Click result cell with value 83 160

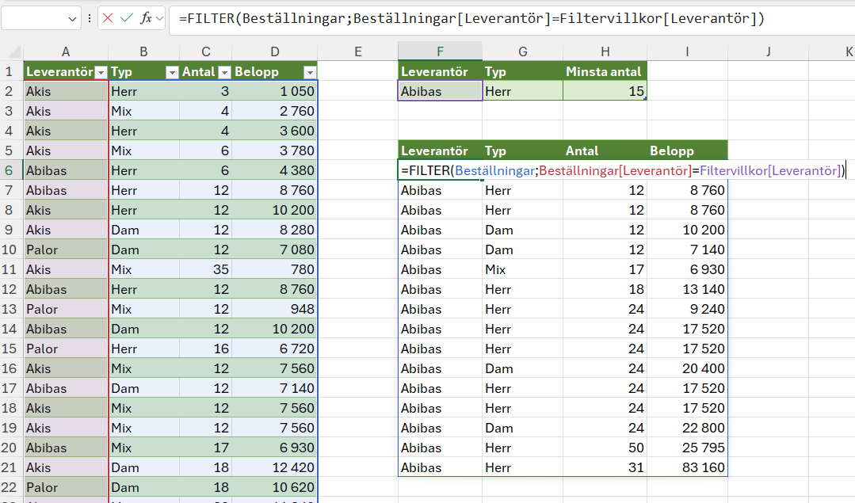(x=687, y=467)
